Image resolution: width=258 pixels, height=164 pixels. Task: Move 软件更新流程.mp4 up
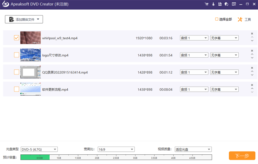[x=252, y=88]
